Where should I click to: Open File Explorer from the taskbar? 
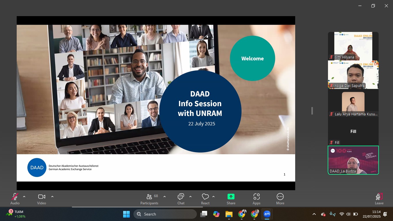229,214
